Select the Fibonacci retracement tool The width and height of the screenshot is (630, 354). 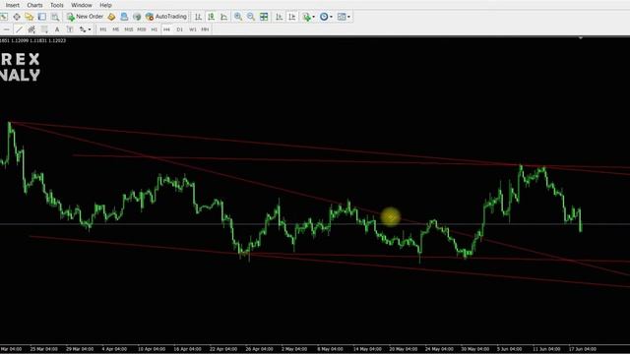[x=44, y=29]
